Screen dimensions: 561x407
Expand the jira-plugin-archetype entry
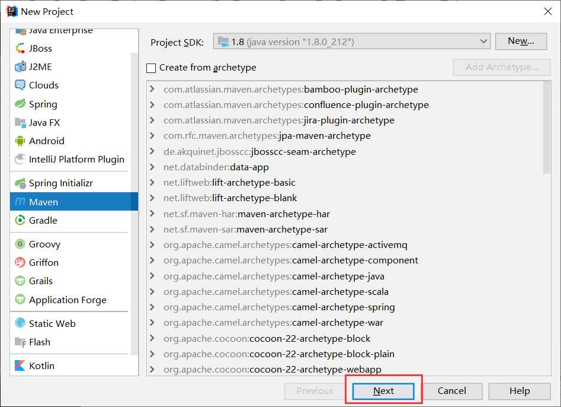pyautogui.click(x=152, y=120)
